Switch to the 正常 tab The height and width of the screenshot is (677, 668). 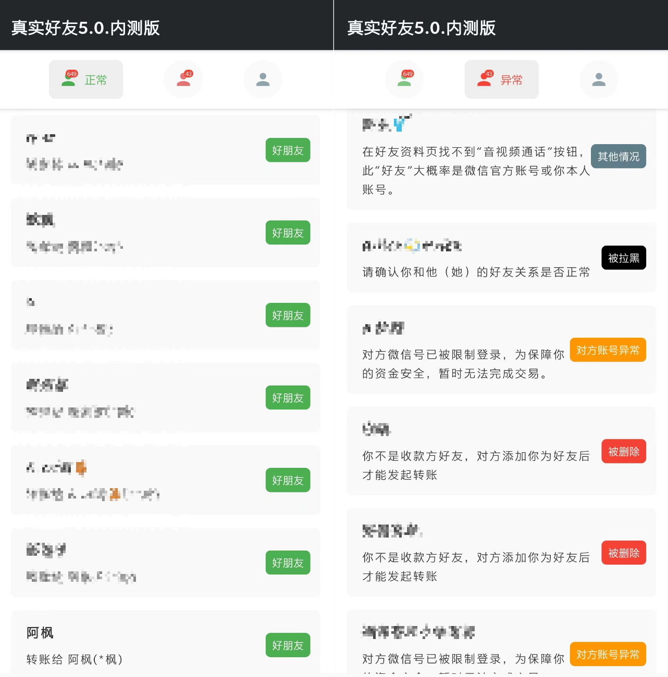click(86, 79)
